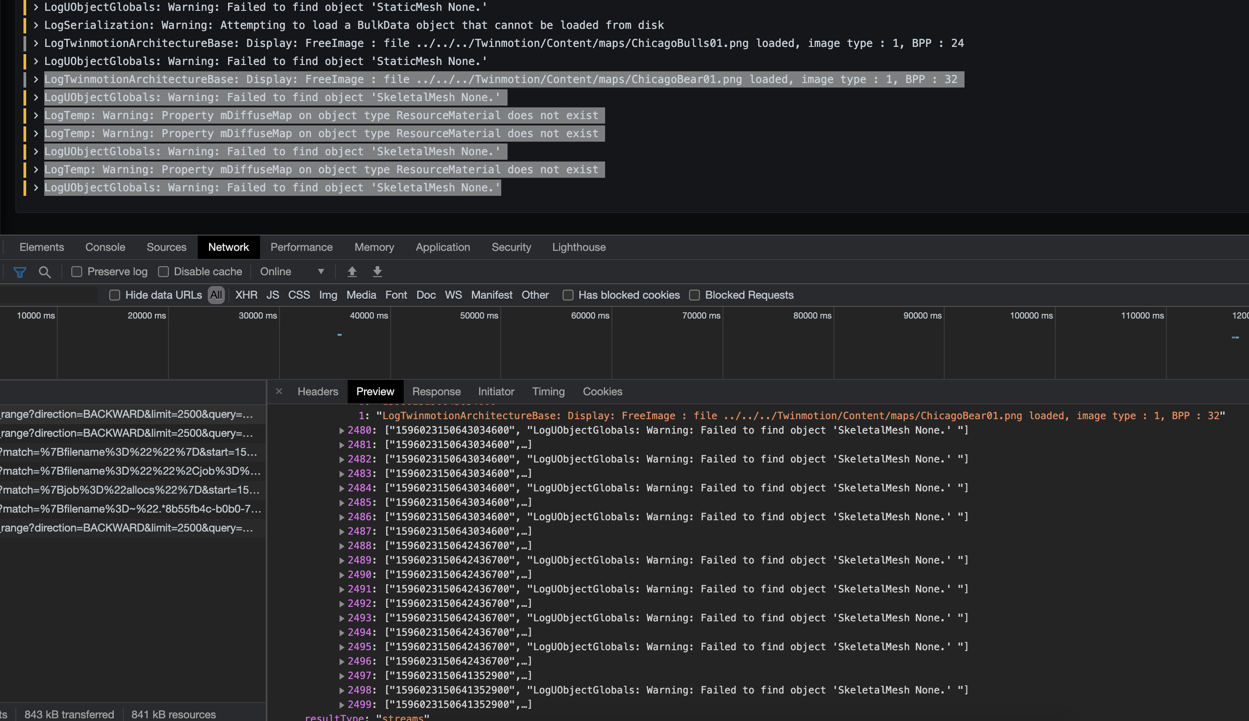Open the Online network throttling dropdown

click(x=292, y=271)
